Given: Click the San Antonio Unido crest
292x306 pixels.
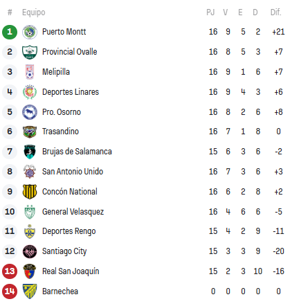Looking at the screenshot, I should pos(30,172).
